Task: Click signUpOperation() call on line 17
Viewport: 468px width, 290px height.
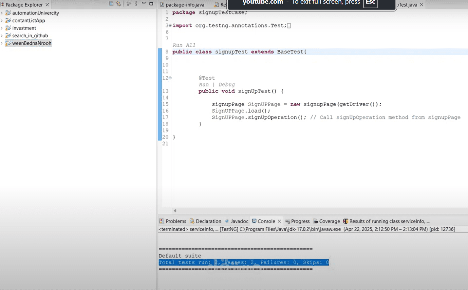Action: tap(277, 117)
